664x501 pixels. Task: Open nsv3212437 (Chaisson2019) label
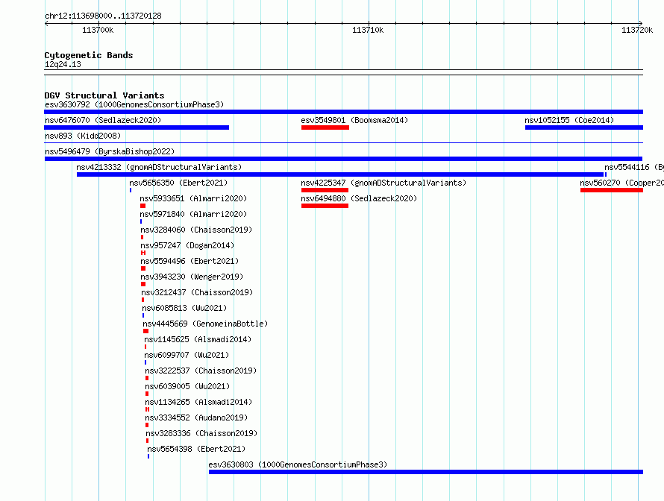tap(197, 292)
